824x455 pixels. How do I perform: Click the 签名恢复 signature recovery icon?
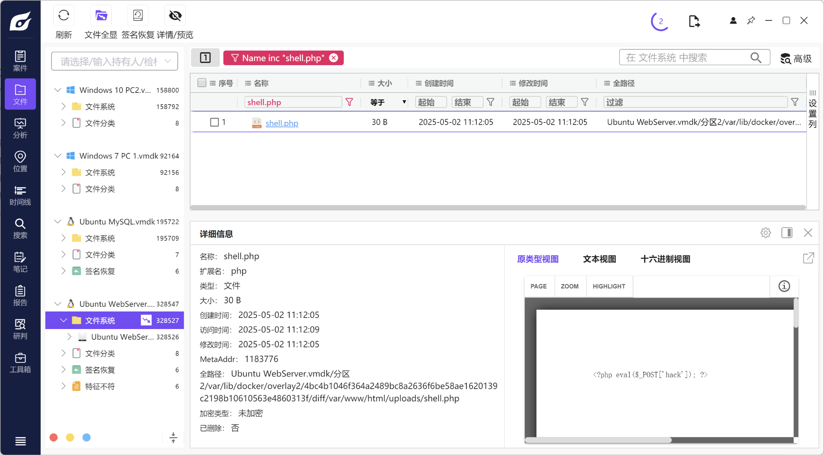tap(138, 16)
